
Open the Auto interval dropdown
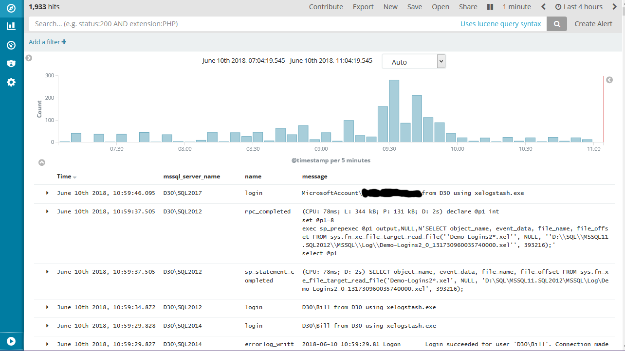pos(413,61)
